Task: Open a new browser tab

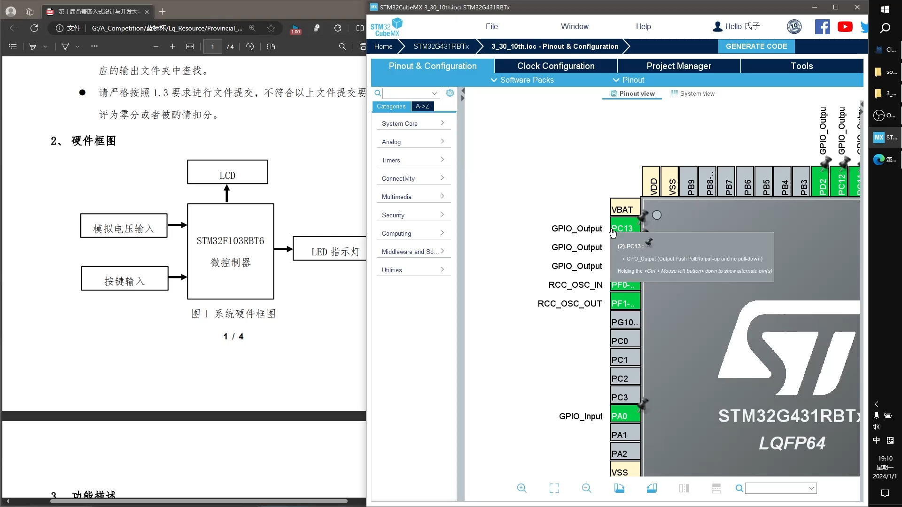Action: click(162, 11)
